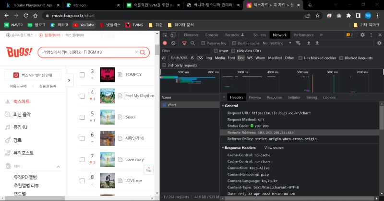Go to the Bugs chart menu
Viewport: 384px width, 201px height.
click(22, 101)
